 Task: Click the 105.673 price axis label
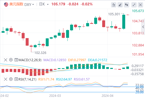[x=138, y=11]
